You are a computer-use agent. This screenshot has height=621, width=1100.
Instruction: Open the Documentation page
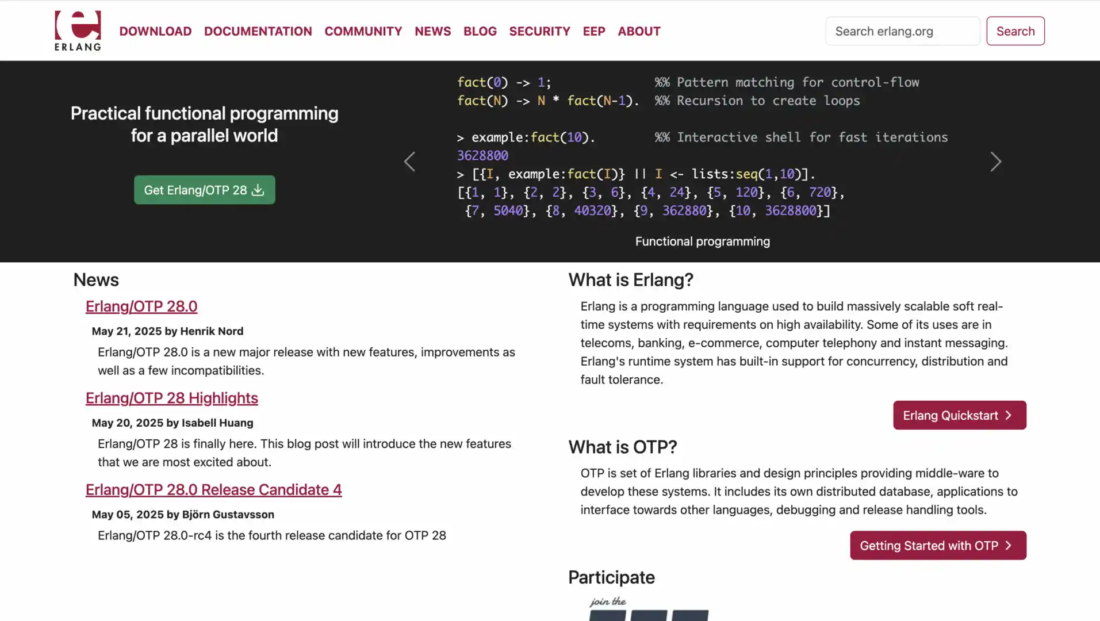tap(258, 31)
